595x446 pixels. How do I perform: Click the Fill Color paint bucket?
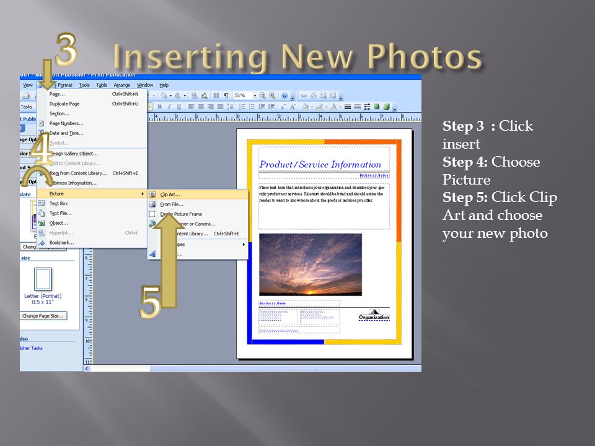pos(305,107)
